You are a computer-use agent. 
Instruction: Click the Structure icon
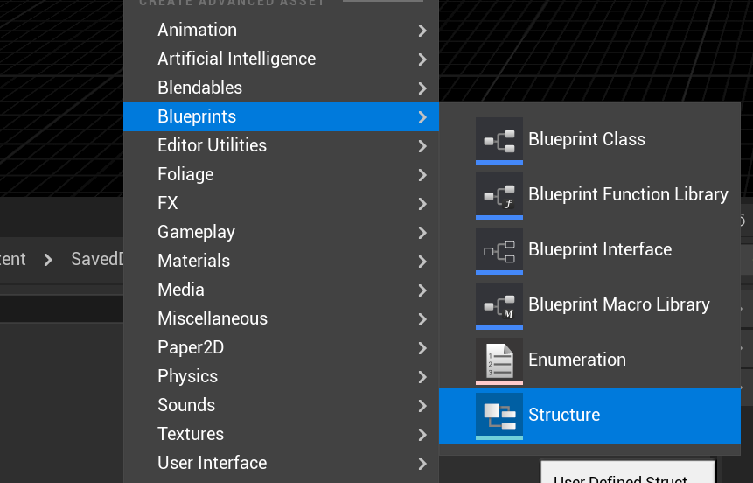pos(499,416)
